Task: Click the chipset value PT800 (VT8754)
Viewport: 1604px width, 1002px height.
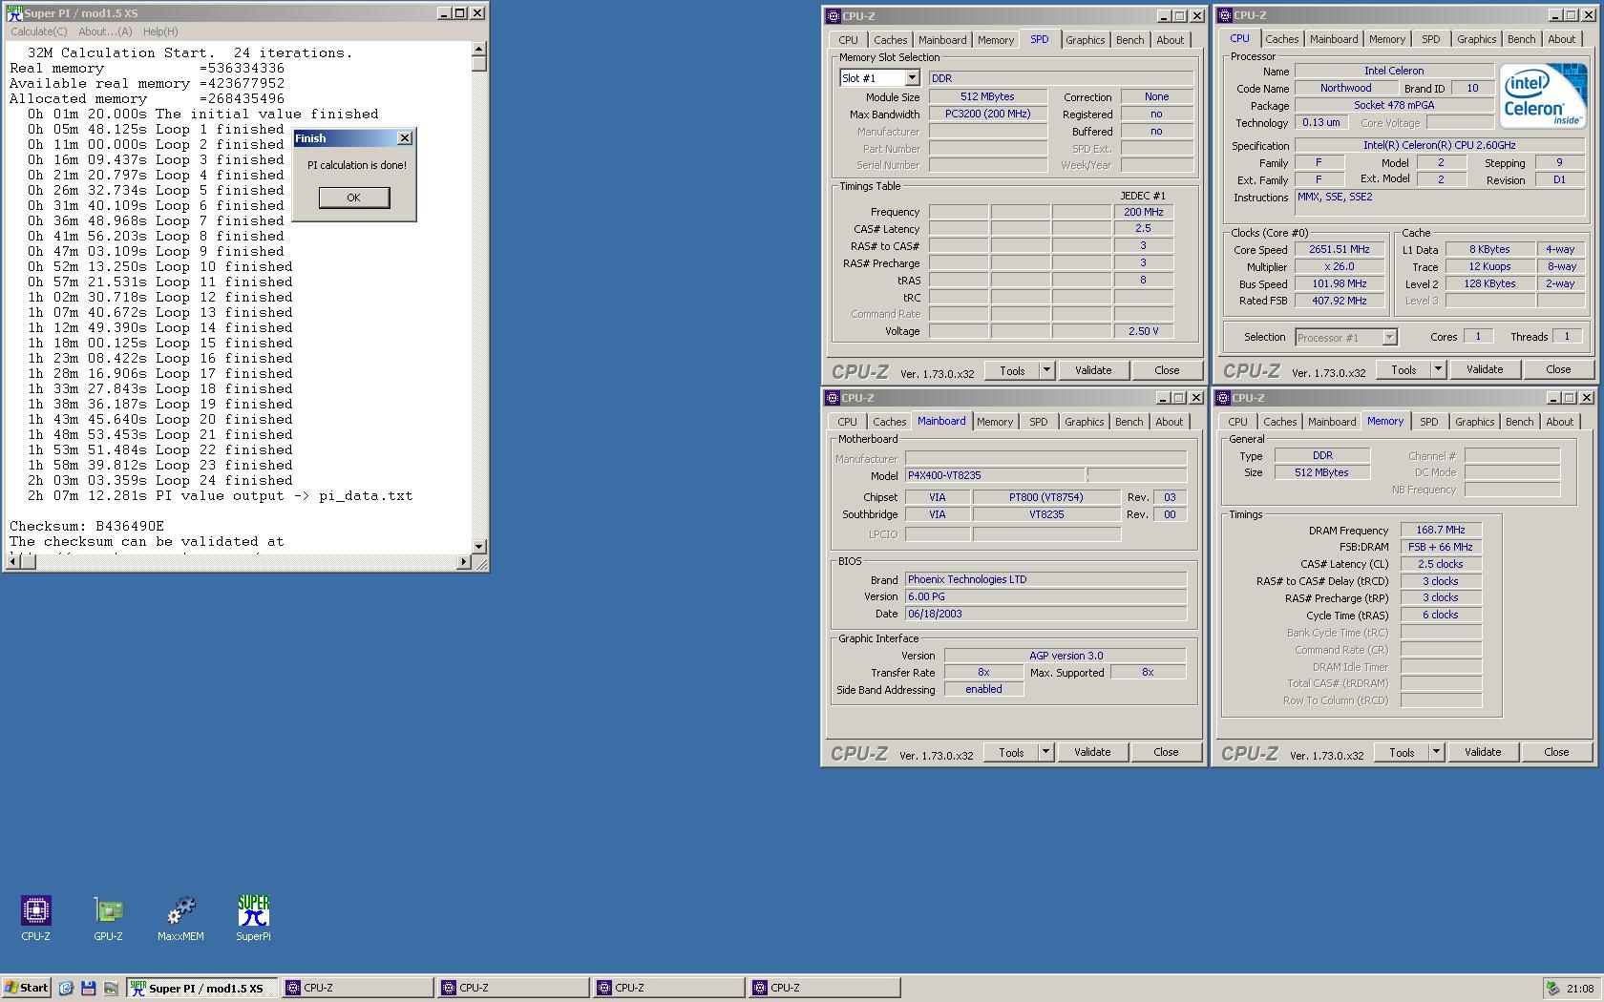Action: (1045, 497)
